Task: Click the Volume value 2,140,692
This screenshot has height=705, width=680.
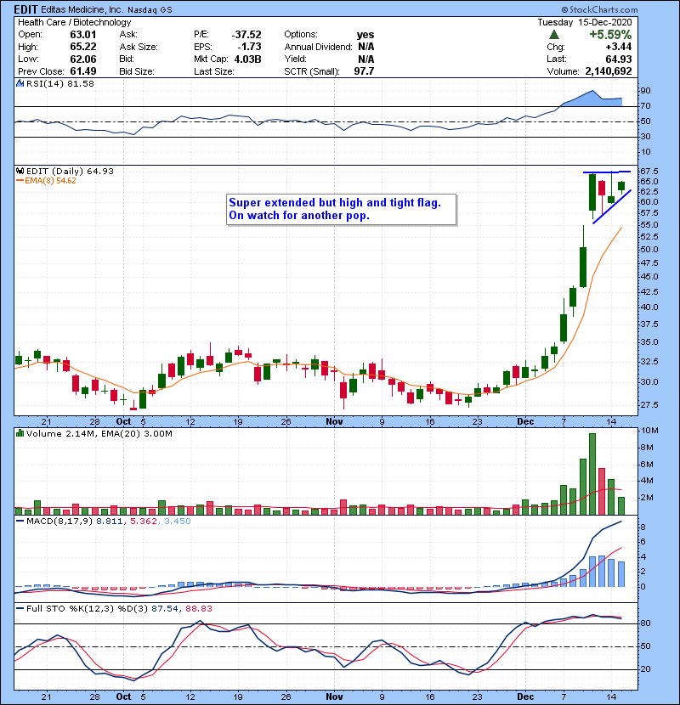Action: click(609, 71)
